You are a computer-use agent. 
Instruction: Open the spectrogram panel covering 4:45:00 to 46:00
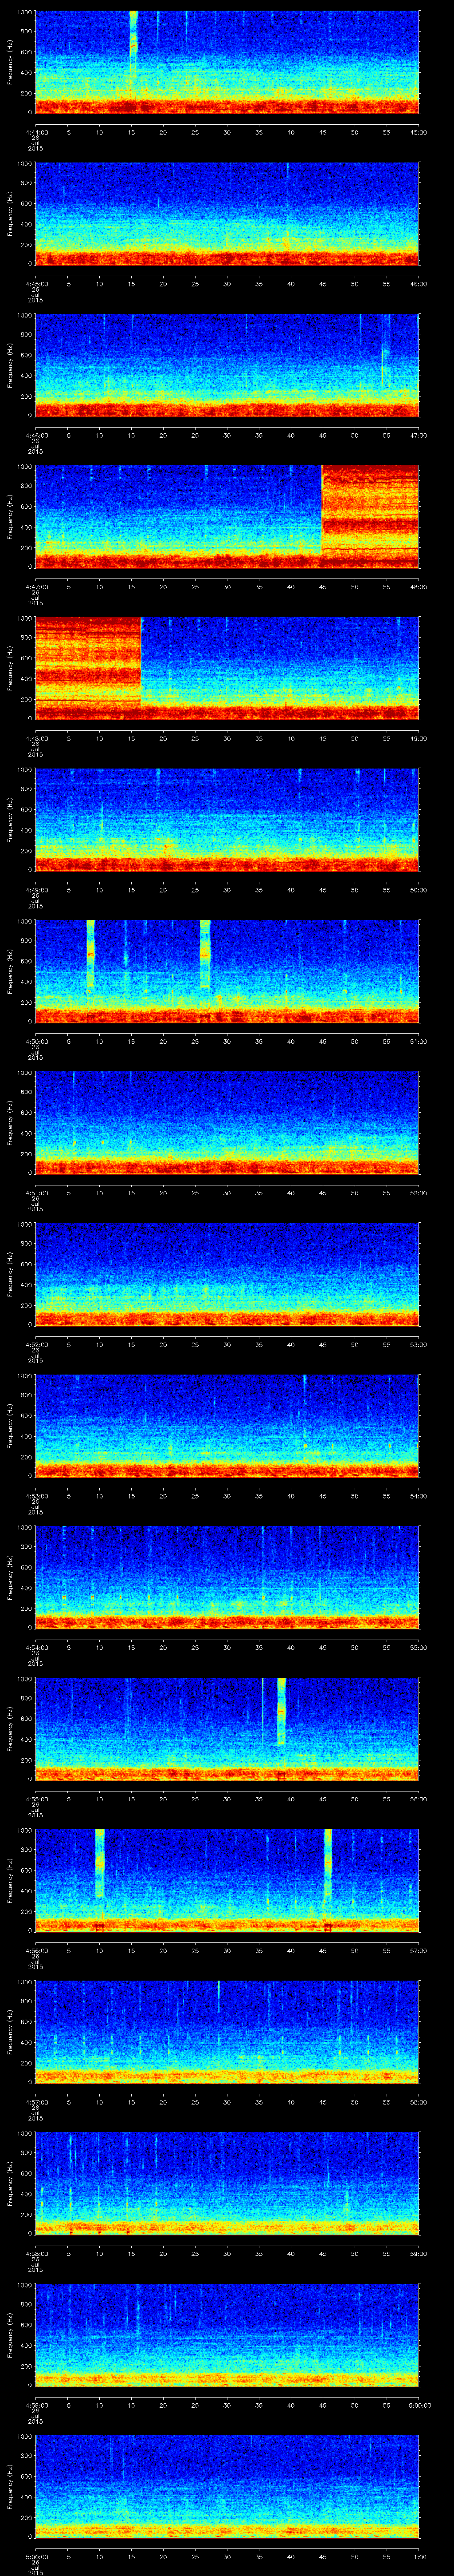click(x=227, y=214)
